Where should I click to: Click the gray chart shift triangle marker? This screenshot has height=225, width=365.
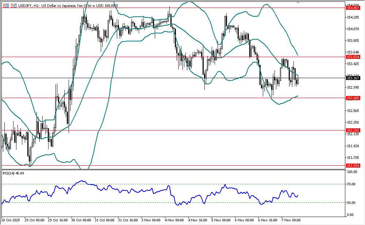299,2
